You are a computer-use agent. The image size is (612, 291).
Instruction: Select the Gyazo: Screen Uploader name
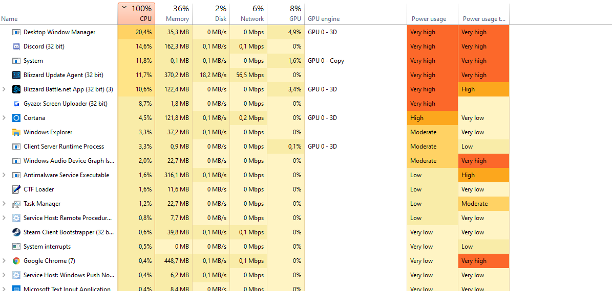coord(65,104)
